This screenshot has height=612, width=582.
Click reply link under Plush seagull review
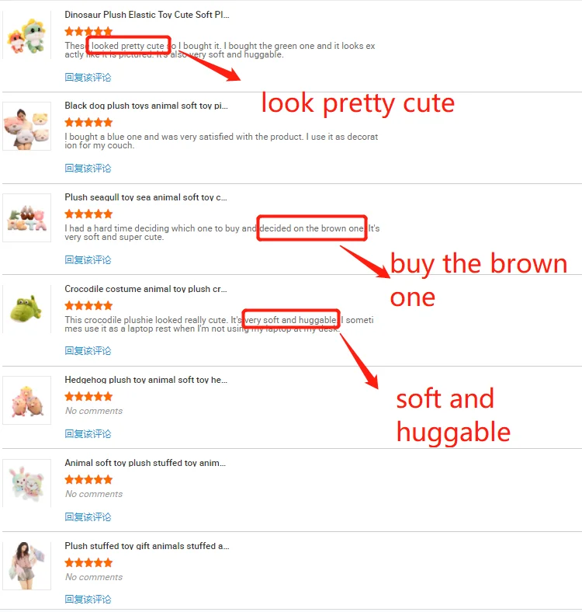click(x=88, y=260)
